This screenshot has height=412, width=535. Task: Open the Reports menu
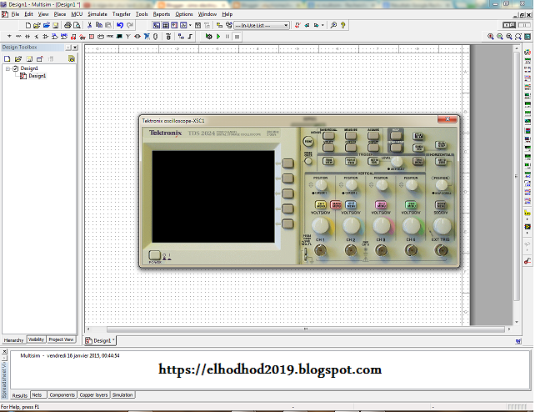pos(162,14)
